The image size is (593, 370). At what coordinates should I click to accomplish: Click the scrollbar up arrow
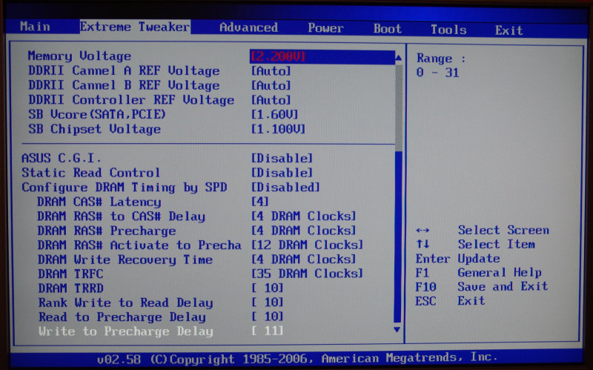pyautogui.click(x=398, y=58)
